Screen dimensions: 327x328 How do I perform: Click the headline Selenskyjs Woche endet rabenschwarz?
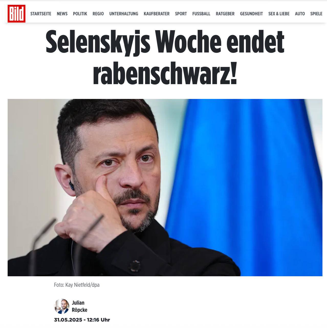(x=165, y=57)
